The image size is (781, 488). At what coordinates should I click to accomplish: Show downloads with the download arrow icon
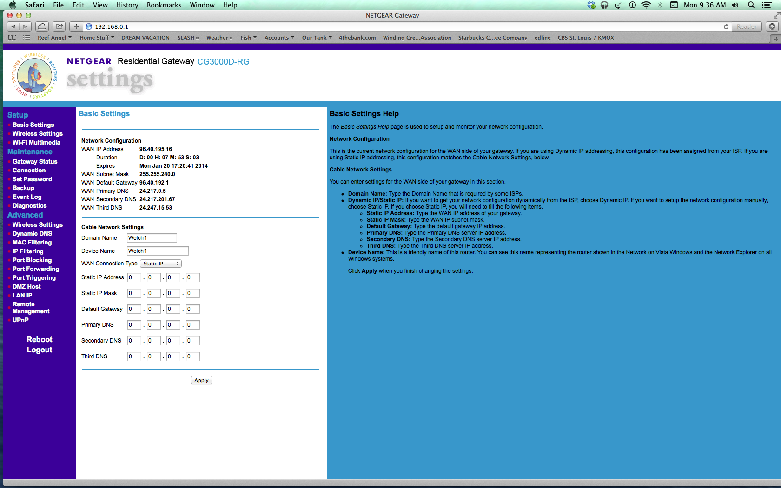(772, 26)
